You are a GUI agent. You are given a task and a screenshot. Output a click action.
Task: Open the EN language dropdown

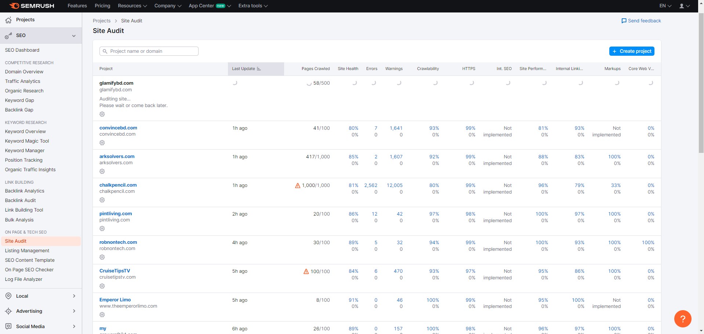665,6
